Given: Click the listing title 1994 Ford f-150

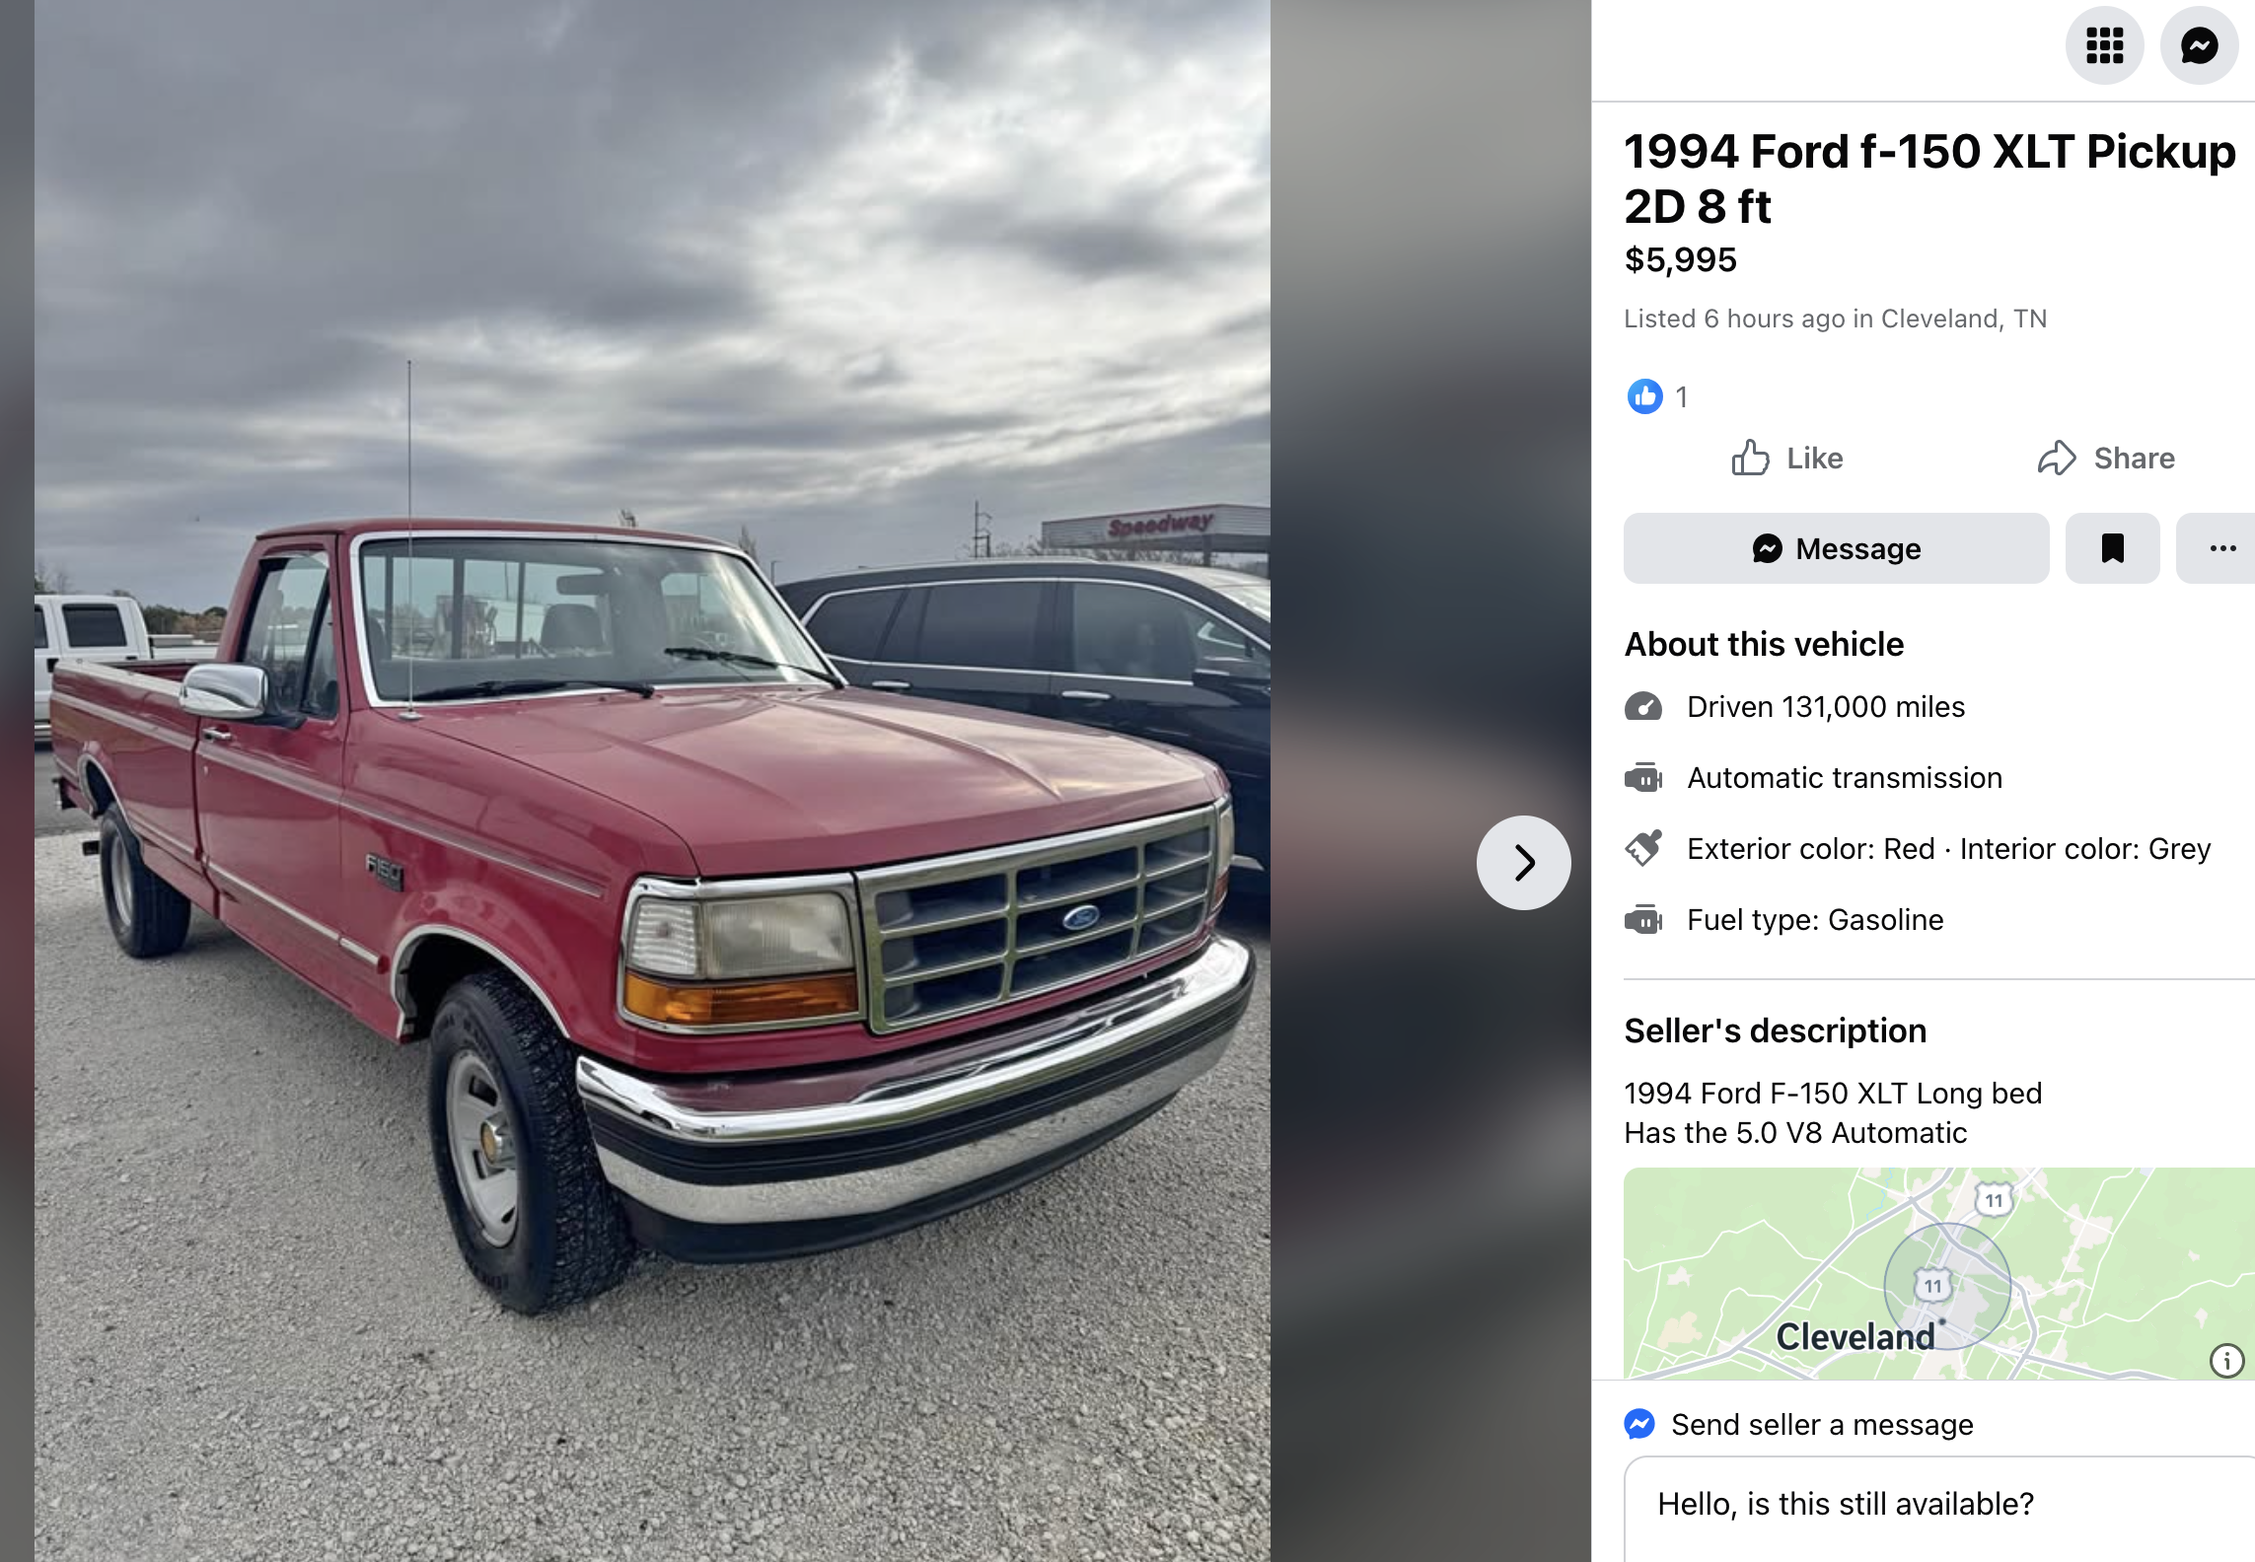Looking at the screenshot, I should click(x=1929, y=178).
